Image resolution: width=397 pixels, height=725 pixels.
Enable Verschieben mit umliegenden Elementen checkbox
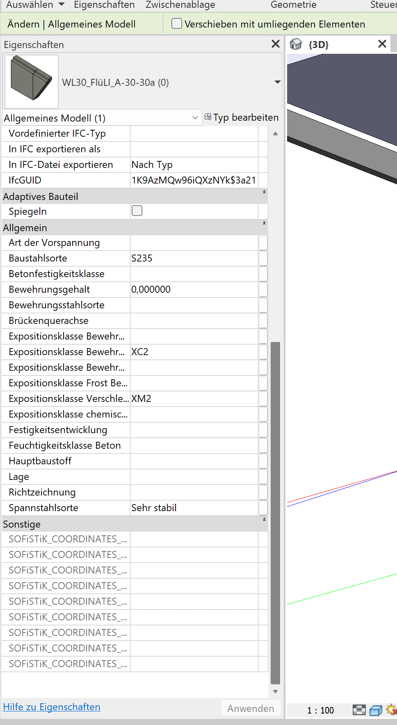click(x=177, y=24)
